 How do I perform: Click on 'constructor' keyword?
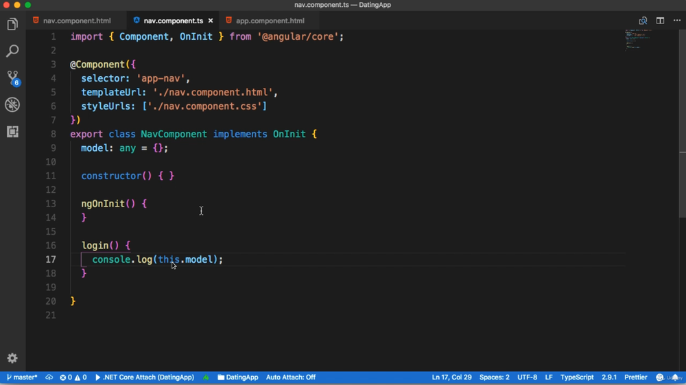pyautogui.click(x=111, y=176)
